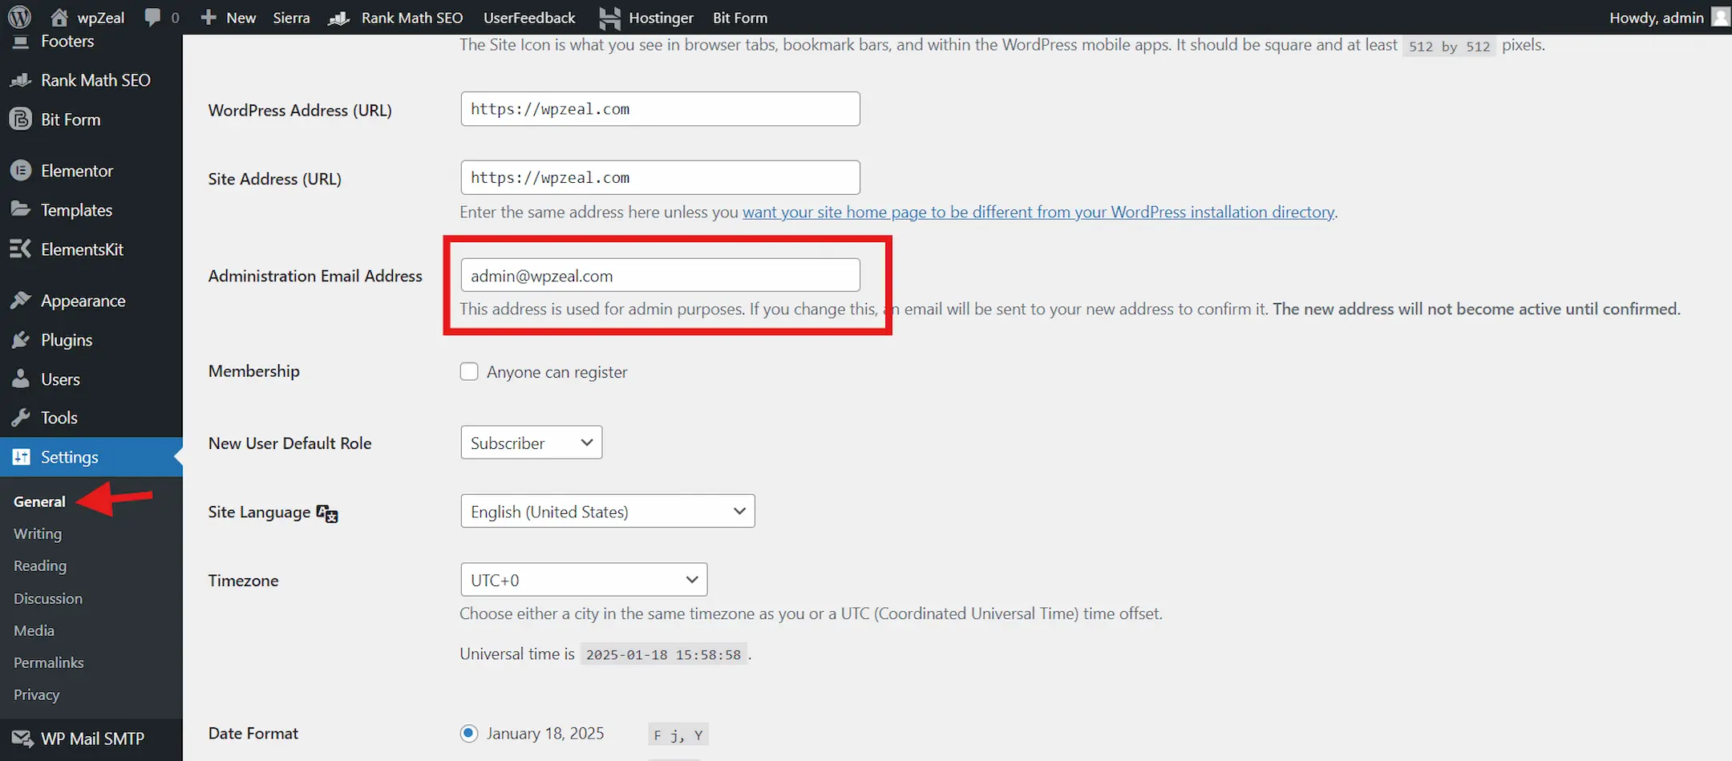Click the WordPress logo in admin bar
The height and width of the screenshot is (761, 1732).
(x=19, y=17)
